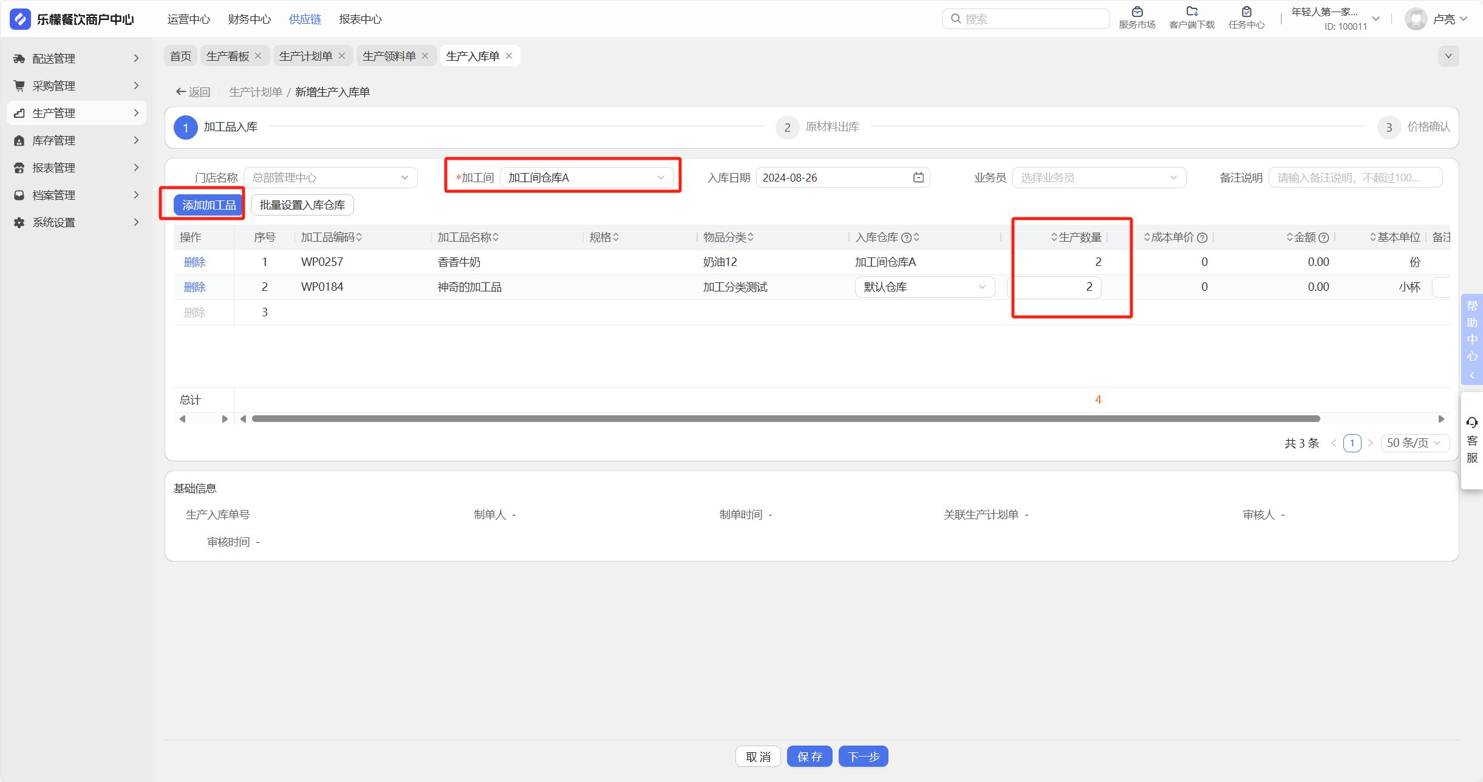Screen dimensions: 1483x782
Task: Click the 下一步 button
Action: point(863,756)
